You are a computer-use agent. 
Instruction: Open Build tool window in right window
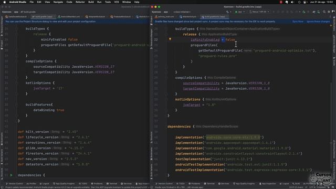[296, 184]
